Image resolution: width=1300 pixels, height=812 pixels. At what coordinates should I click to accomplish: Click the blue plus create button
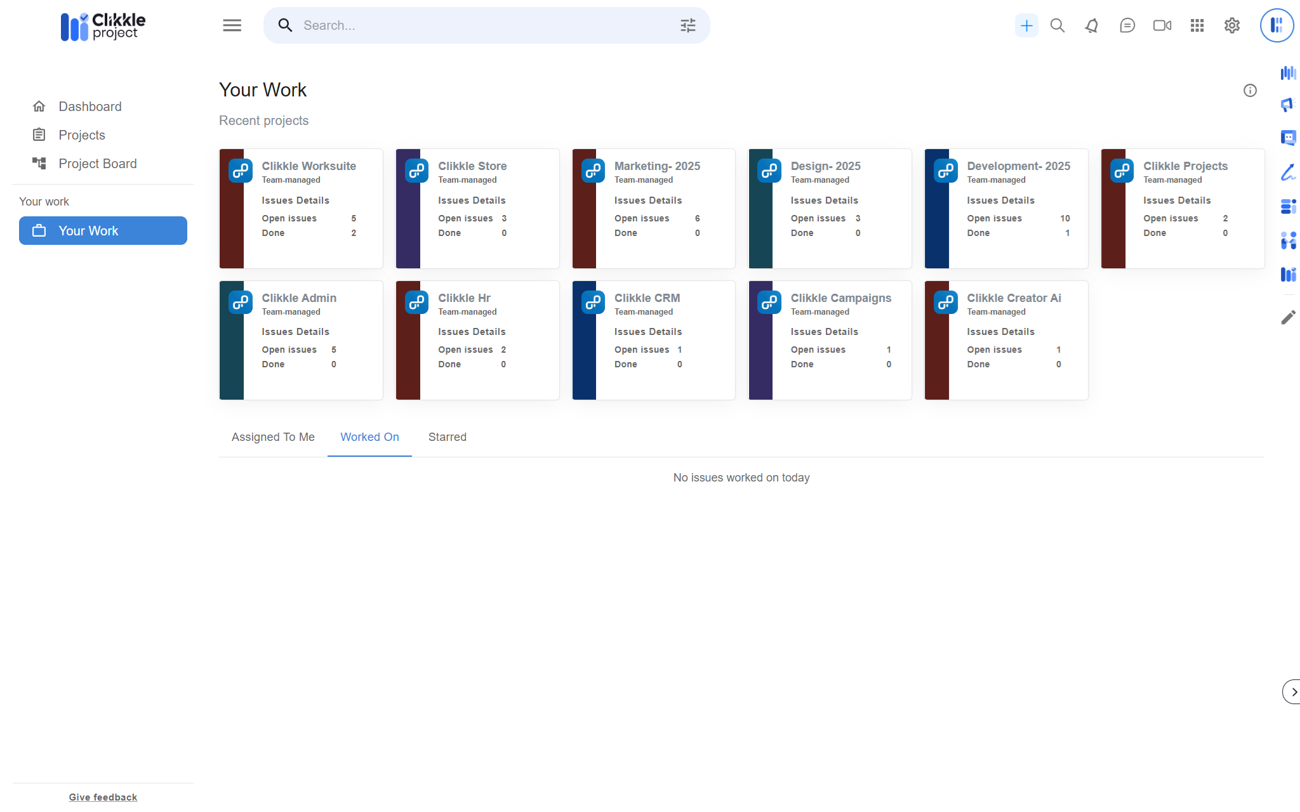(x=1026, y=25)
